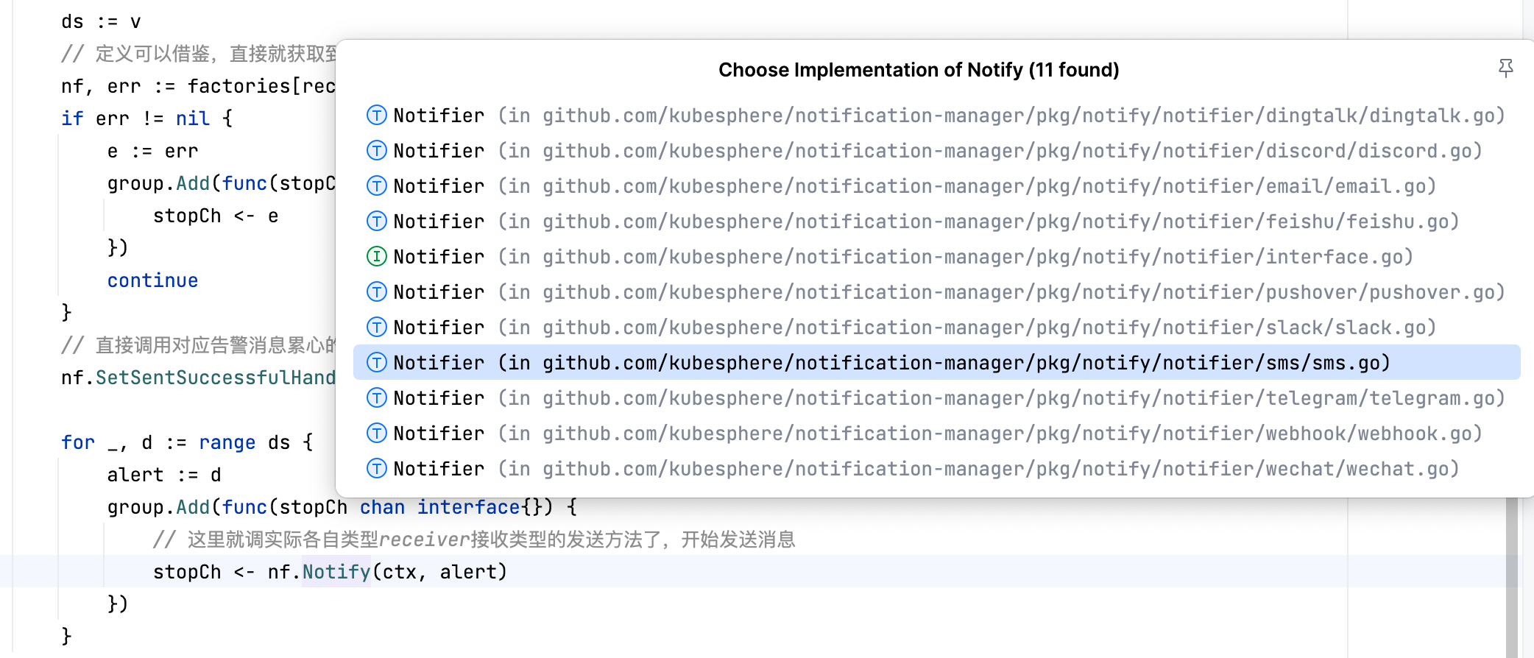The image size is (1534, 658).
Task: Click the type icon beside sms.go Notifier
Action: 377,363
